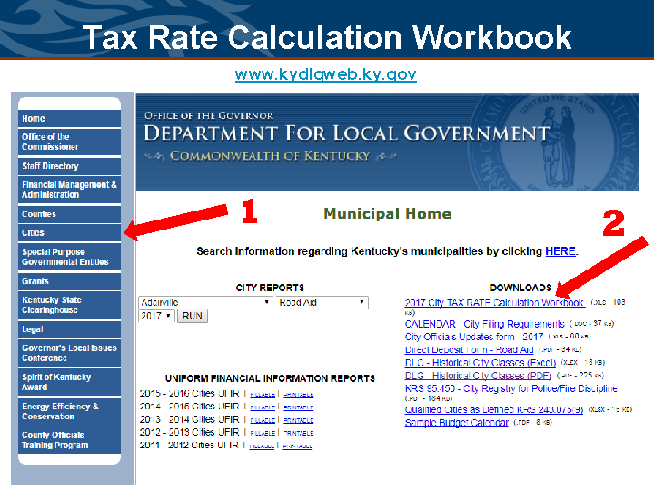This screenshot has width=654, height=490.
Task: Open 2013-2014 Cities UFIR fillable form
Action: [263, 420]
